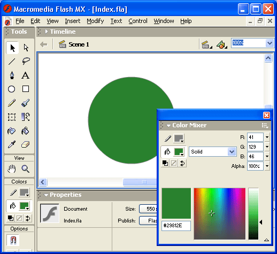Activate the Eyedropper tool
The image size is (277, 254).
(12, 144)
